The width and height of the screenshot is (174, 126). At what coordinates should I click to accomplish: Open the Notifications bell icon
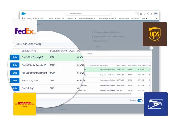coord(152,14)
